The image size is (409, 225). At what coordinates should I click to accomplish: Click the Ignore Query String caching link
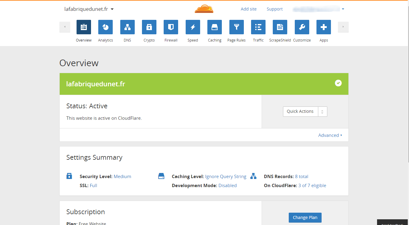click(226, 177)
